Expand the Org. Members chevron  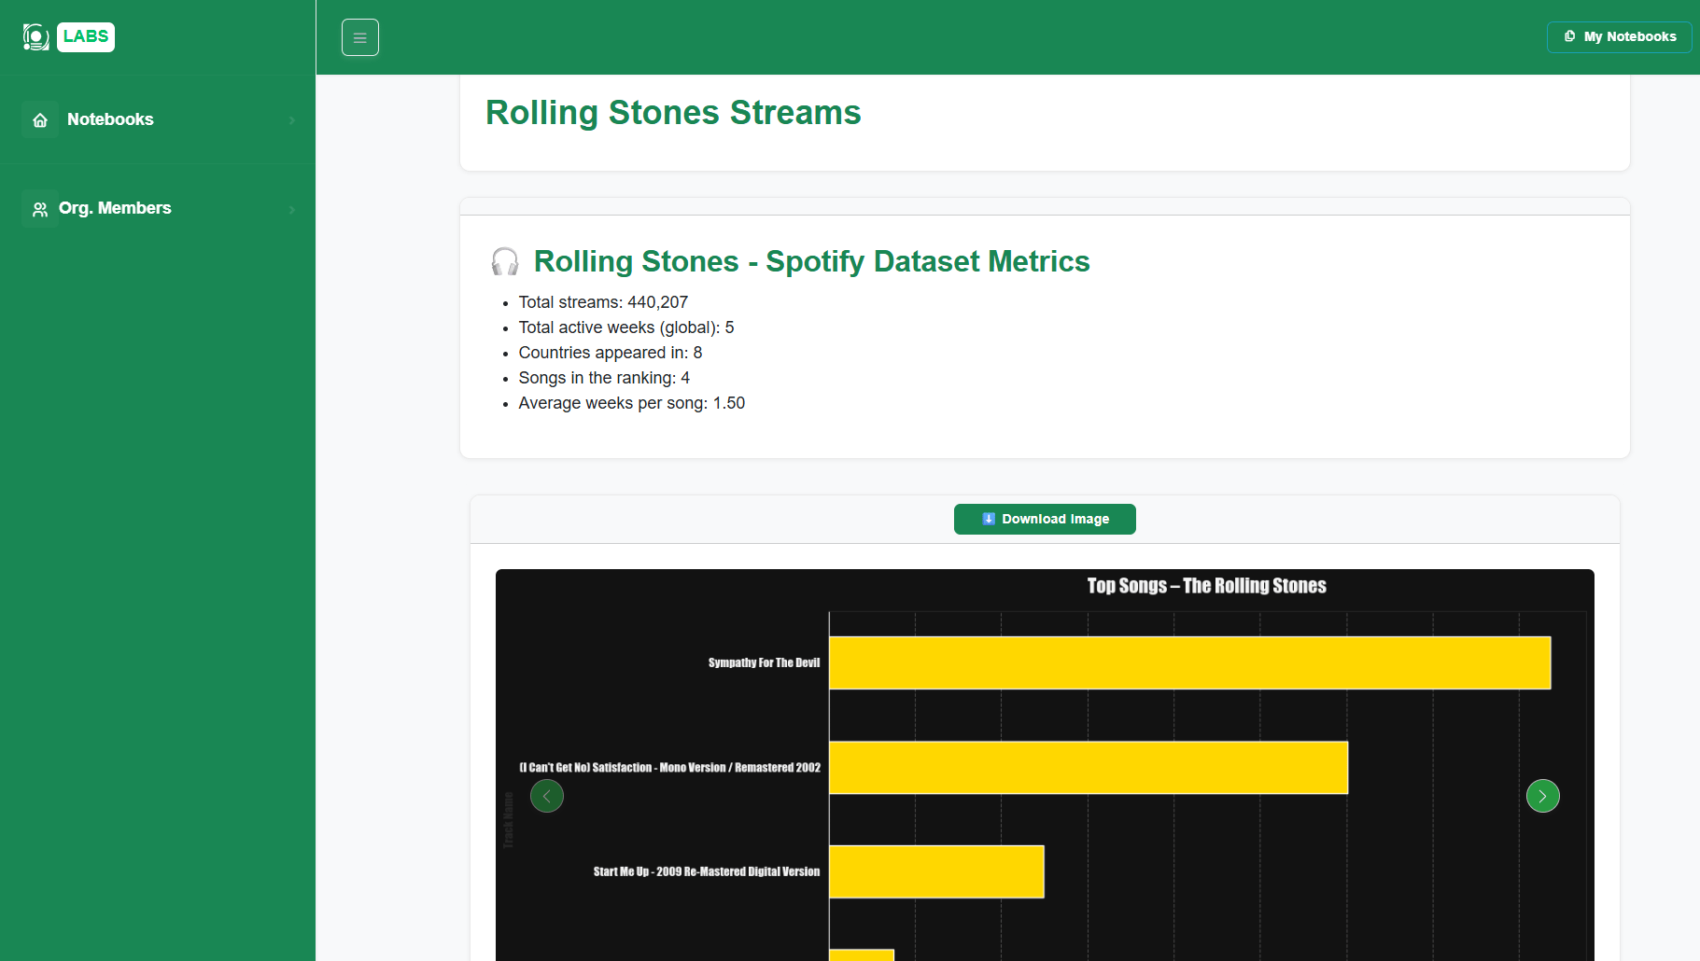292,210
